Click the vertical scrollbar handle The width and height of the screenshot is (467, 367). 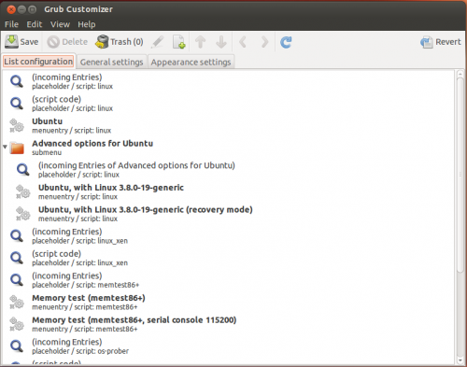click(460, 176)
